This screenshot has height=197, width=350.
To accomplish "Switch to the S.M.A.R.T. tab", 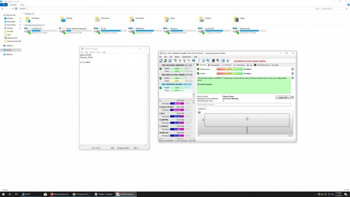I will [x=227, y=65].
